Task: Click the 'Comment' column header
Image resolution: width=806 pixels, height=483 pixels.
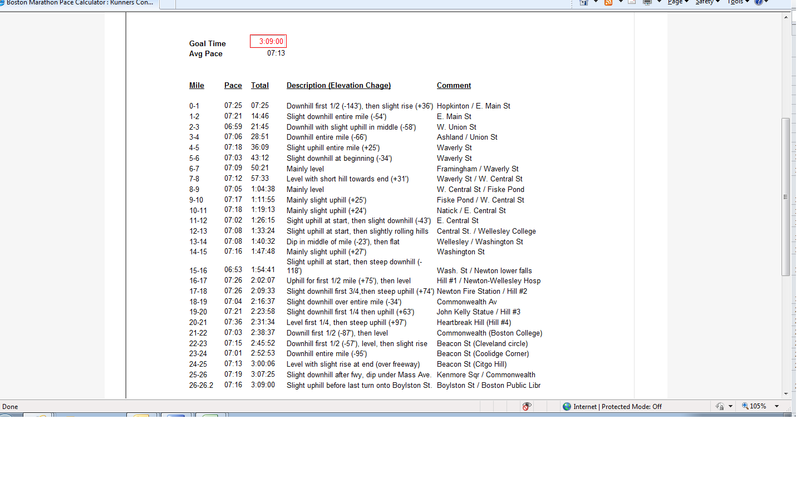Action: click(x=454, y=85)
